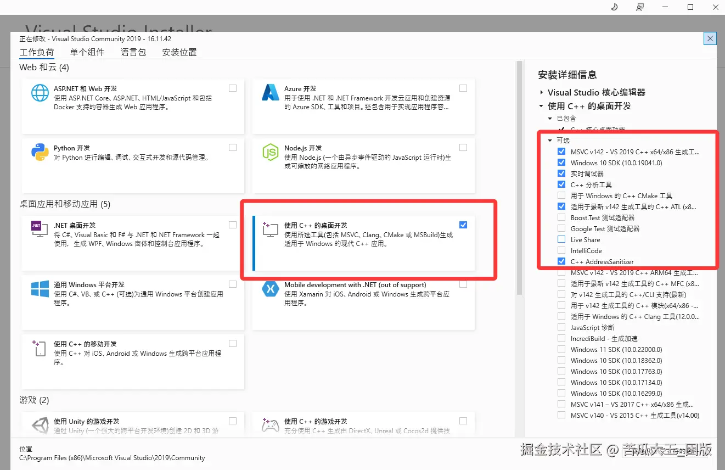Viewport: 725px width, 470px height.
Task: Check the MSVC v142 ARM64 build tools option
Action: coord(561,272)
